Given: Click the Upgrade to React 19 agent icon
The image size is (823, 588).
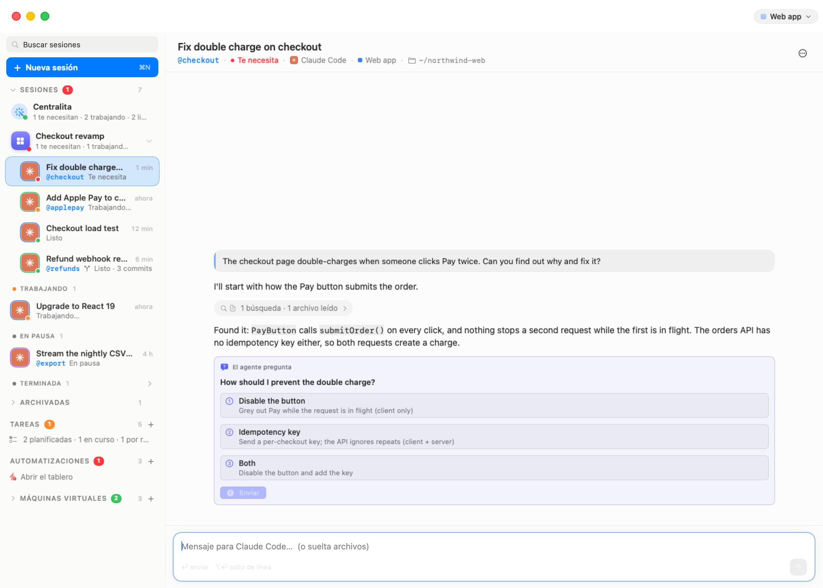Looking at the screenshot, I should [x=20, y=310].
